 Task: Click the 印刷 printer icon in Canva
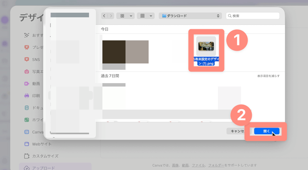point(27,96)
